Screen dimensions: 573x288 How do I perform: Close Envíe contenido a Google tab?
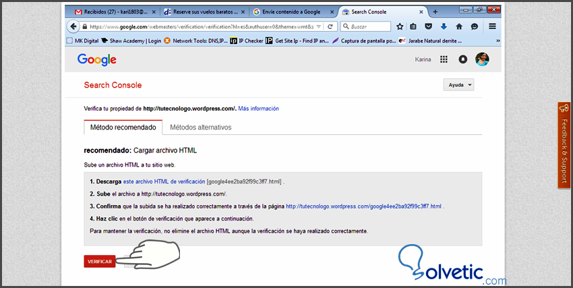point(332,11)
